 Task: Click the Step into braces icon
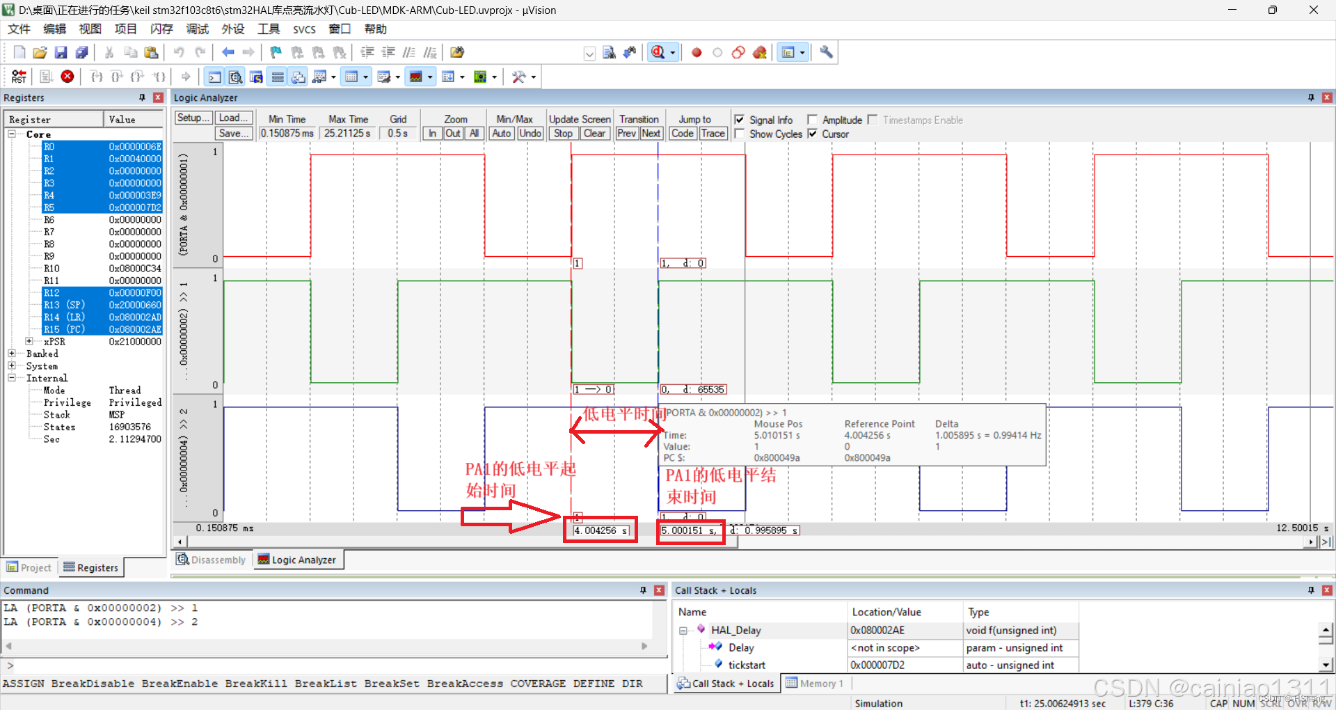(x=97, y=77)
